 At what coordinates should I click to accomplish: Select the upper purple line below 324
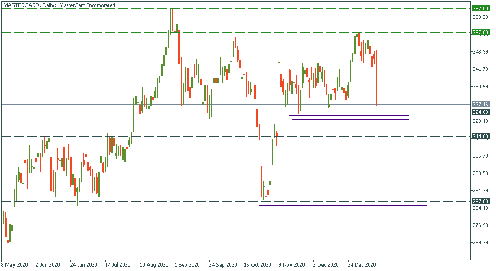click(349, 115)
